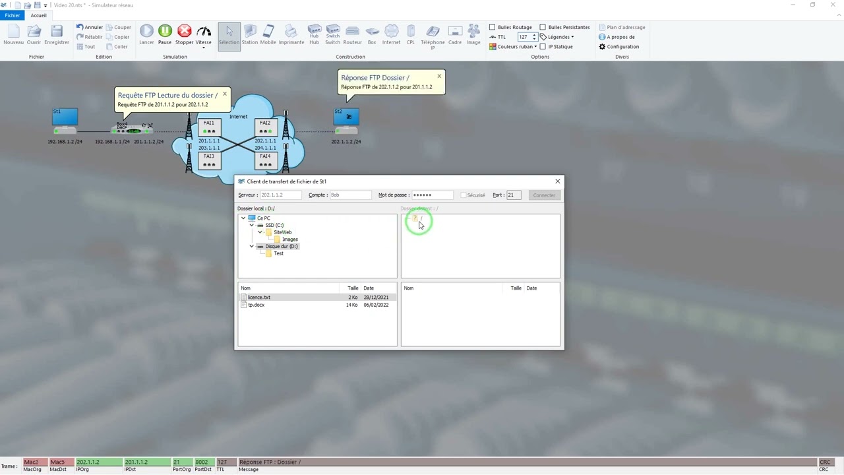Click the Nouveau file icon
The height and width of the screenshot is (475, 844).
tap(13, 35)
